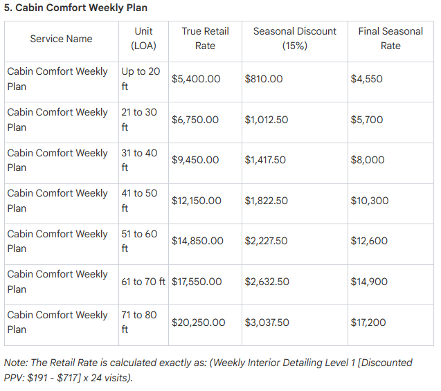Select the $5,400.00 retail rate cell
This screenshot has width=441, height=391.
pyautogui.click(x=196, y=79)
